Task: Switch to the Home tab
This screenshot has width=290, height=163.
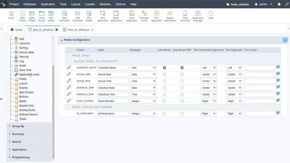Action: pos(16,29)
